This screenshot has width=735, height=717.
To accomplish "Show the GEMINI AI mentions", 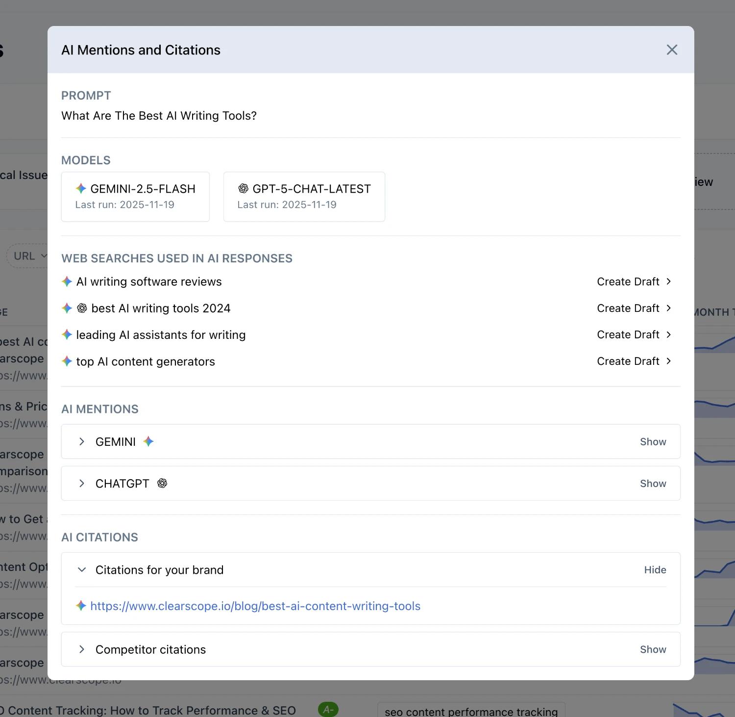I will tap(653, 442).
